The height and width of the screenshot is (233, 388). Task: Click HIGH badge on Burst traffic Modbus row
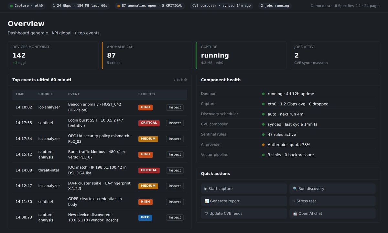pos(145,154)
